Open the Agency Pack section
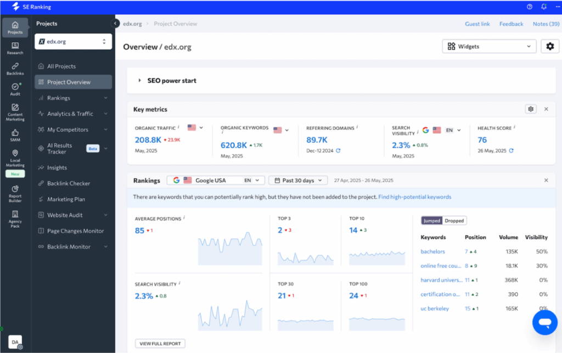This screenshot has width=562, height=353. [15, 217]
